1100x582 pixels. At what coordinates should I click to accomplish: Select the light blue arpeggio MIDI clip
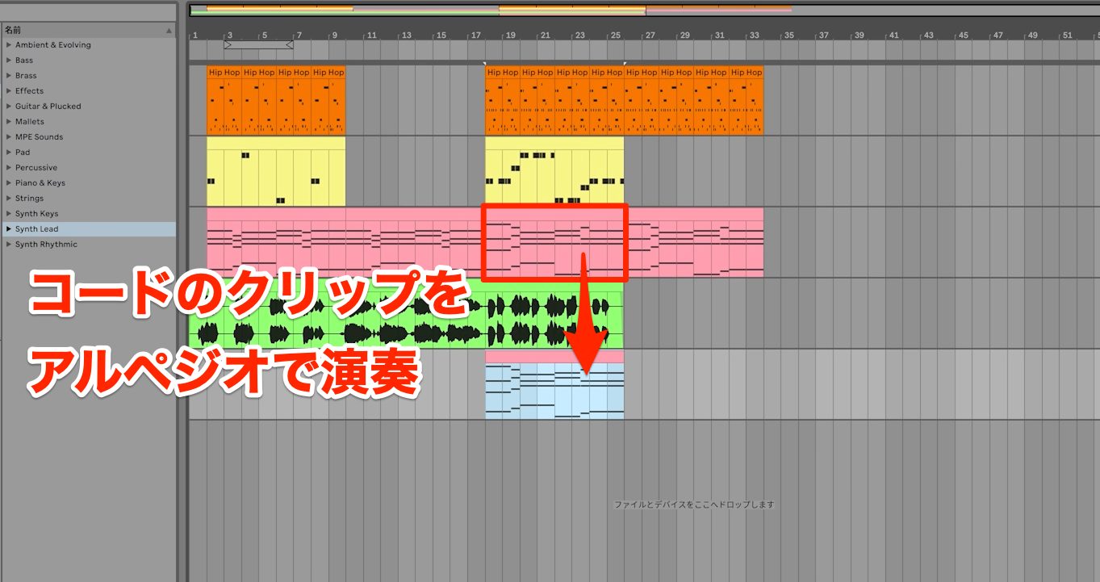click(x=554, y=385)
